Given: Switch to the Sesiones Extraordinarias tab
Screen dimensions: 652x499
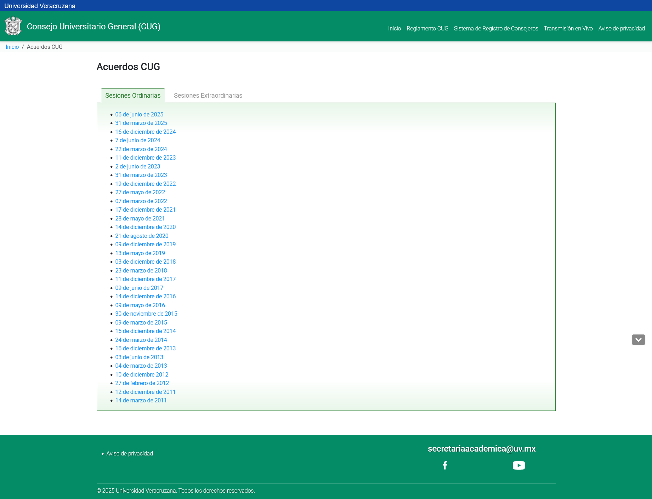Looking at the screenshot, I should pos(208,96).
